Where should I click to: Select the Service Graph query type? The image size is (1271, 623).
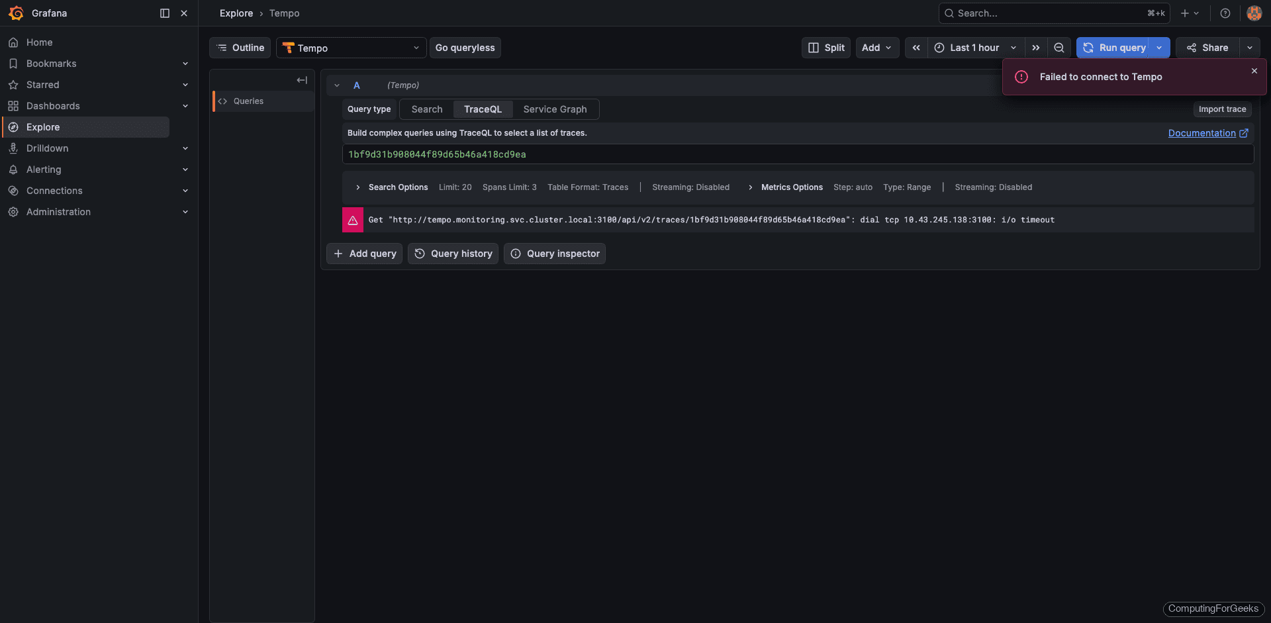[x=555, y=109]
